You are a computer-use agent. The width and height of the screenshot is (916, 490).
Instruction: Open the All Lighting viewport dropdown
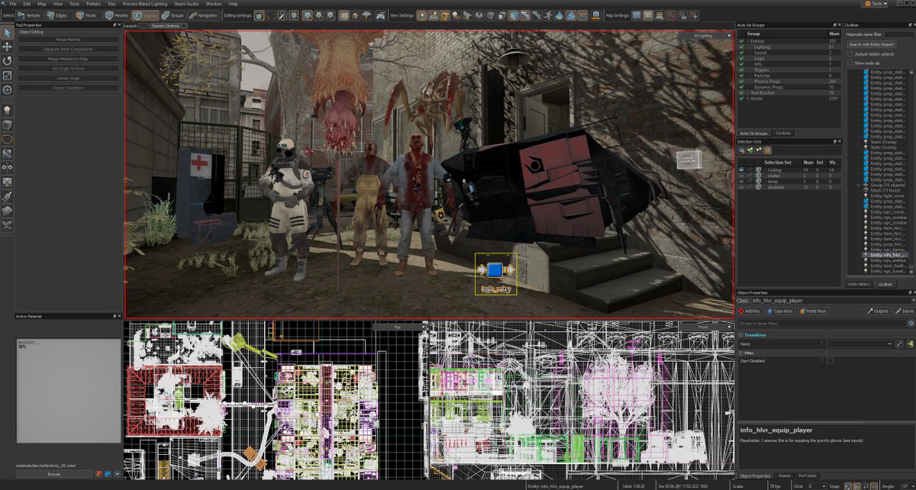[x=705, y=36]
